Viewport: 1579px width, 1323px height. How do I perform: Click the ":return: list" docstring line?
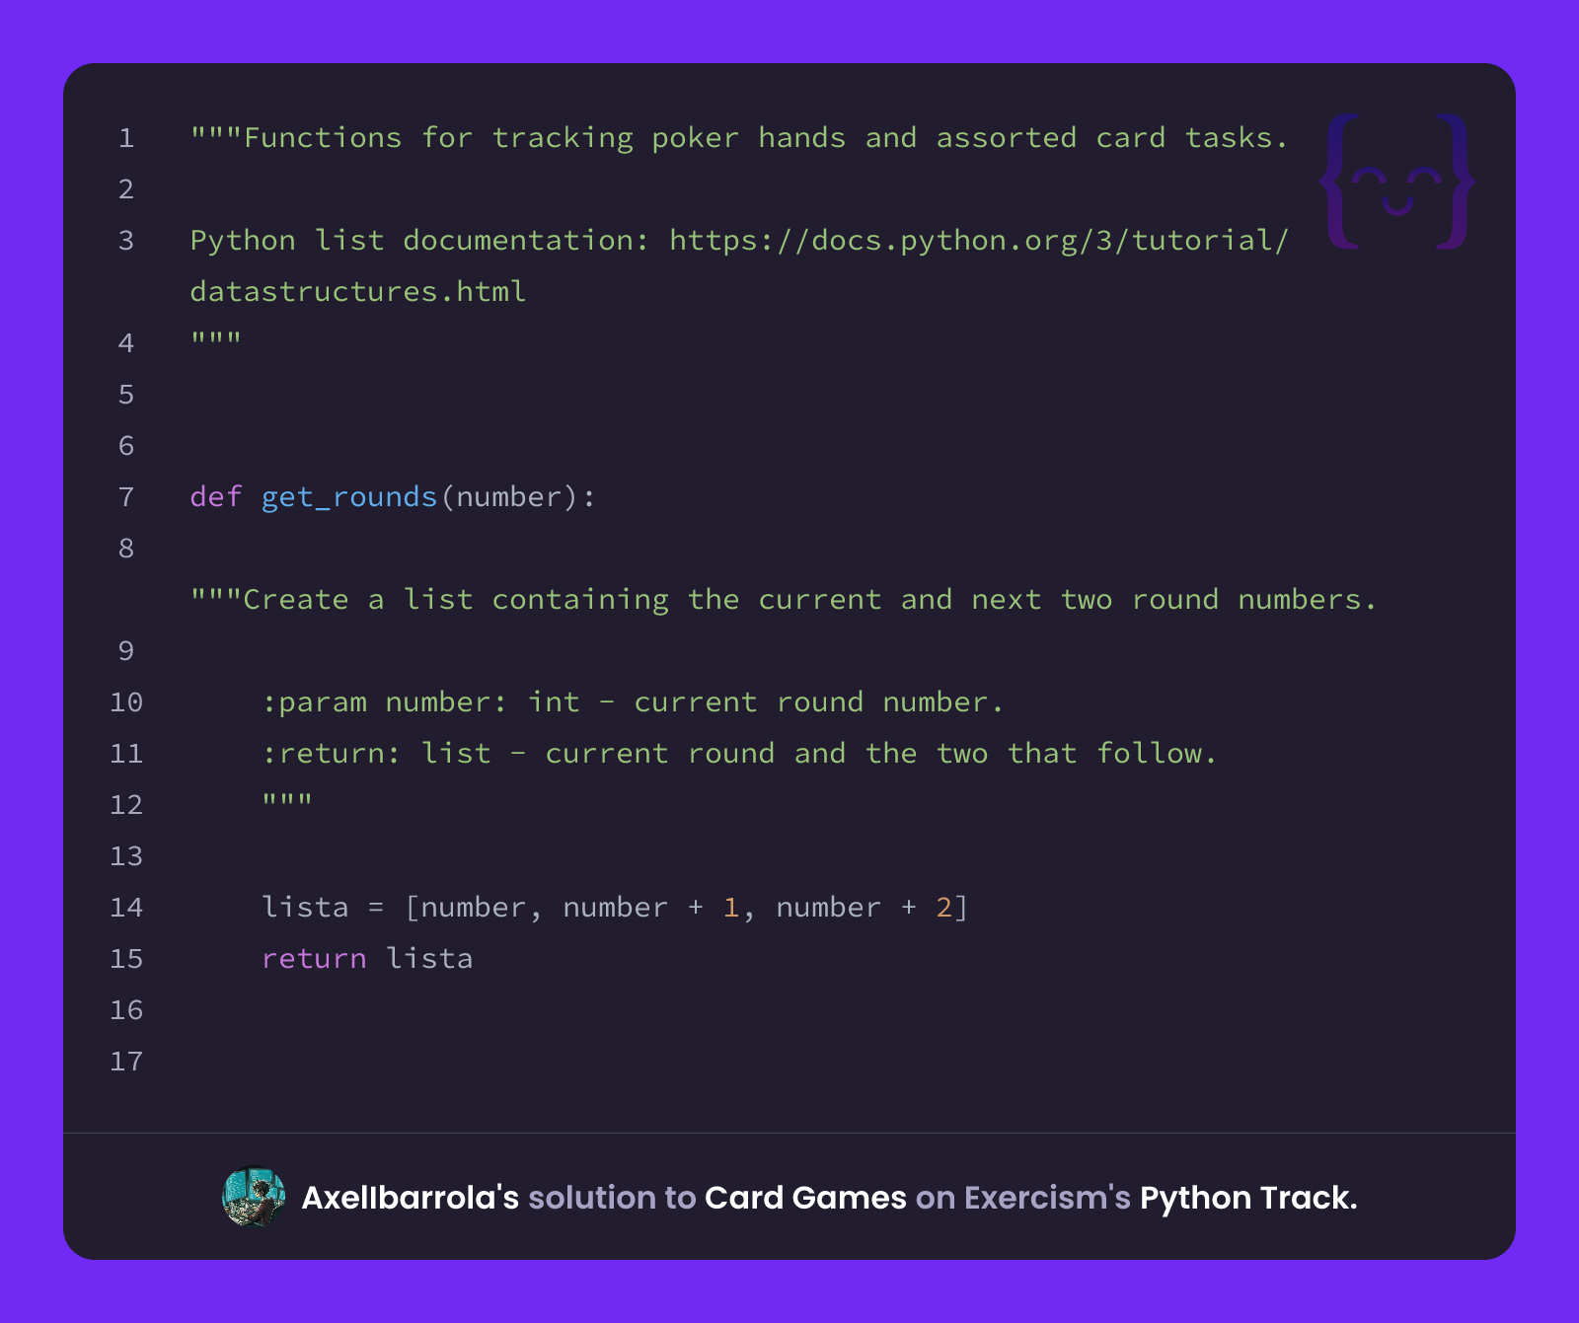coord(739,754)
